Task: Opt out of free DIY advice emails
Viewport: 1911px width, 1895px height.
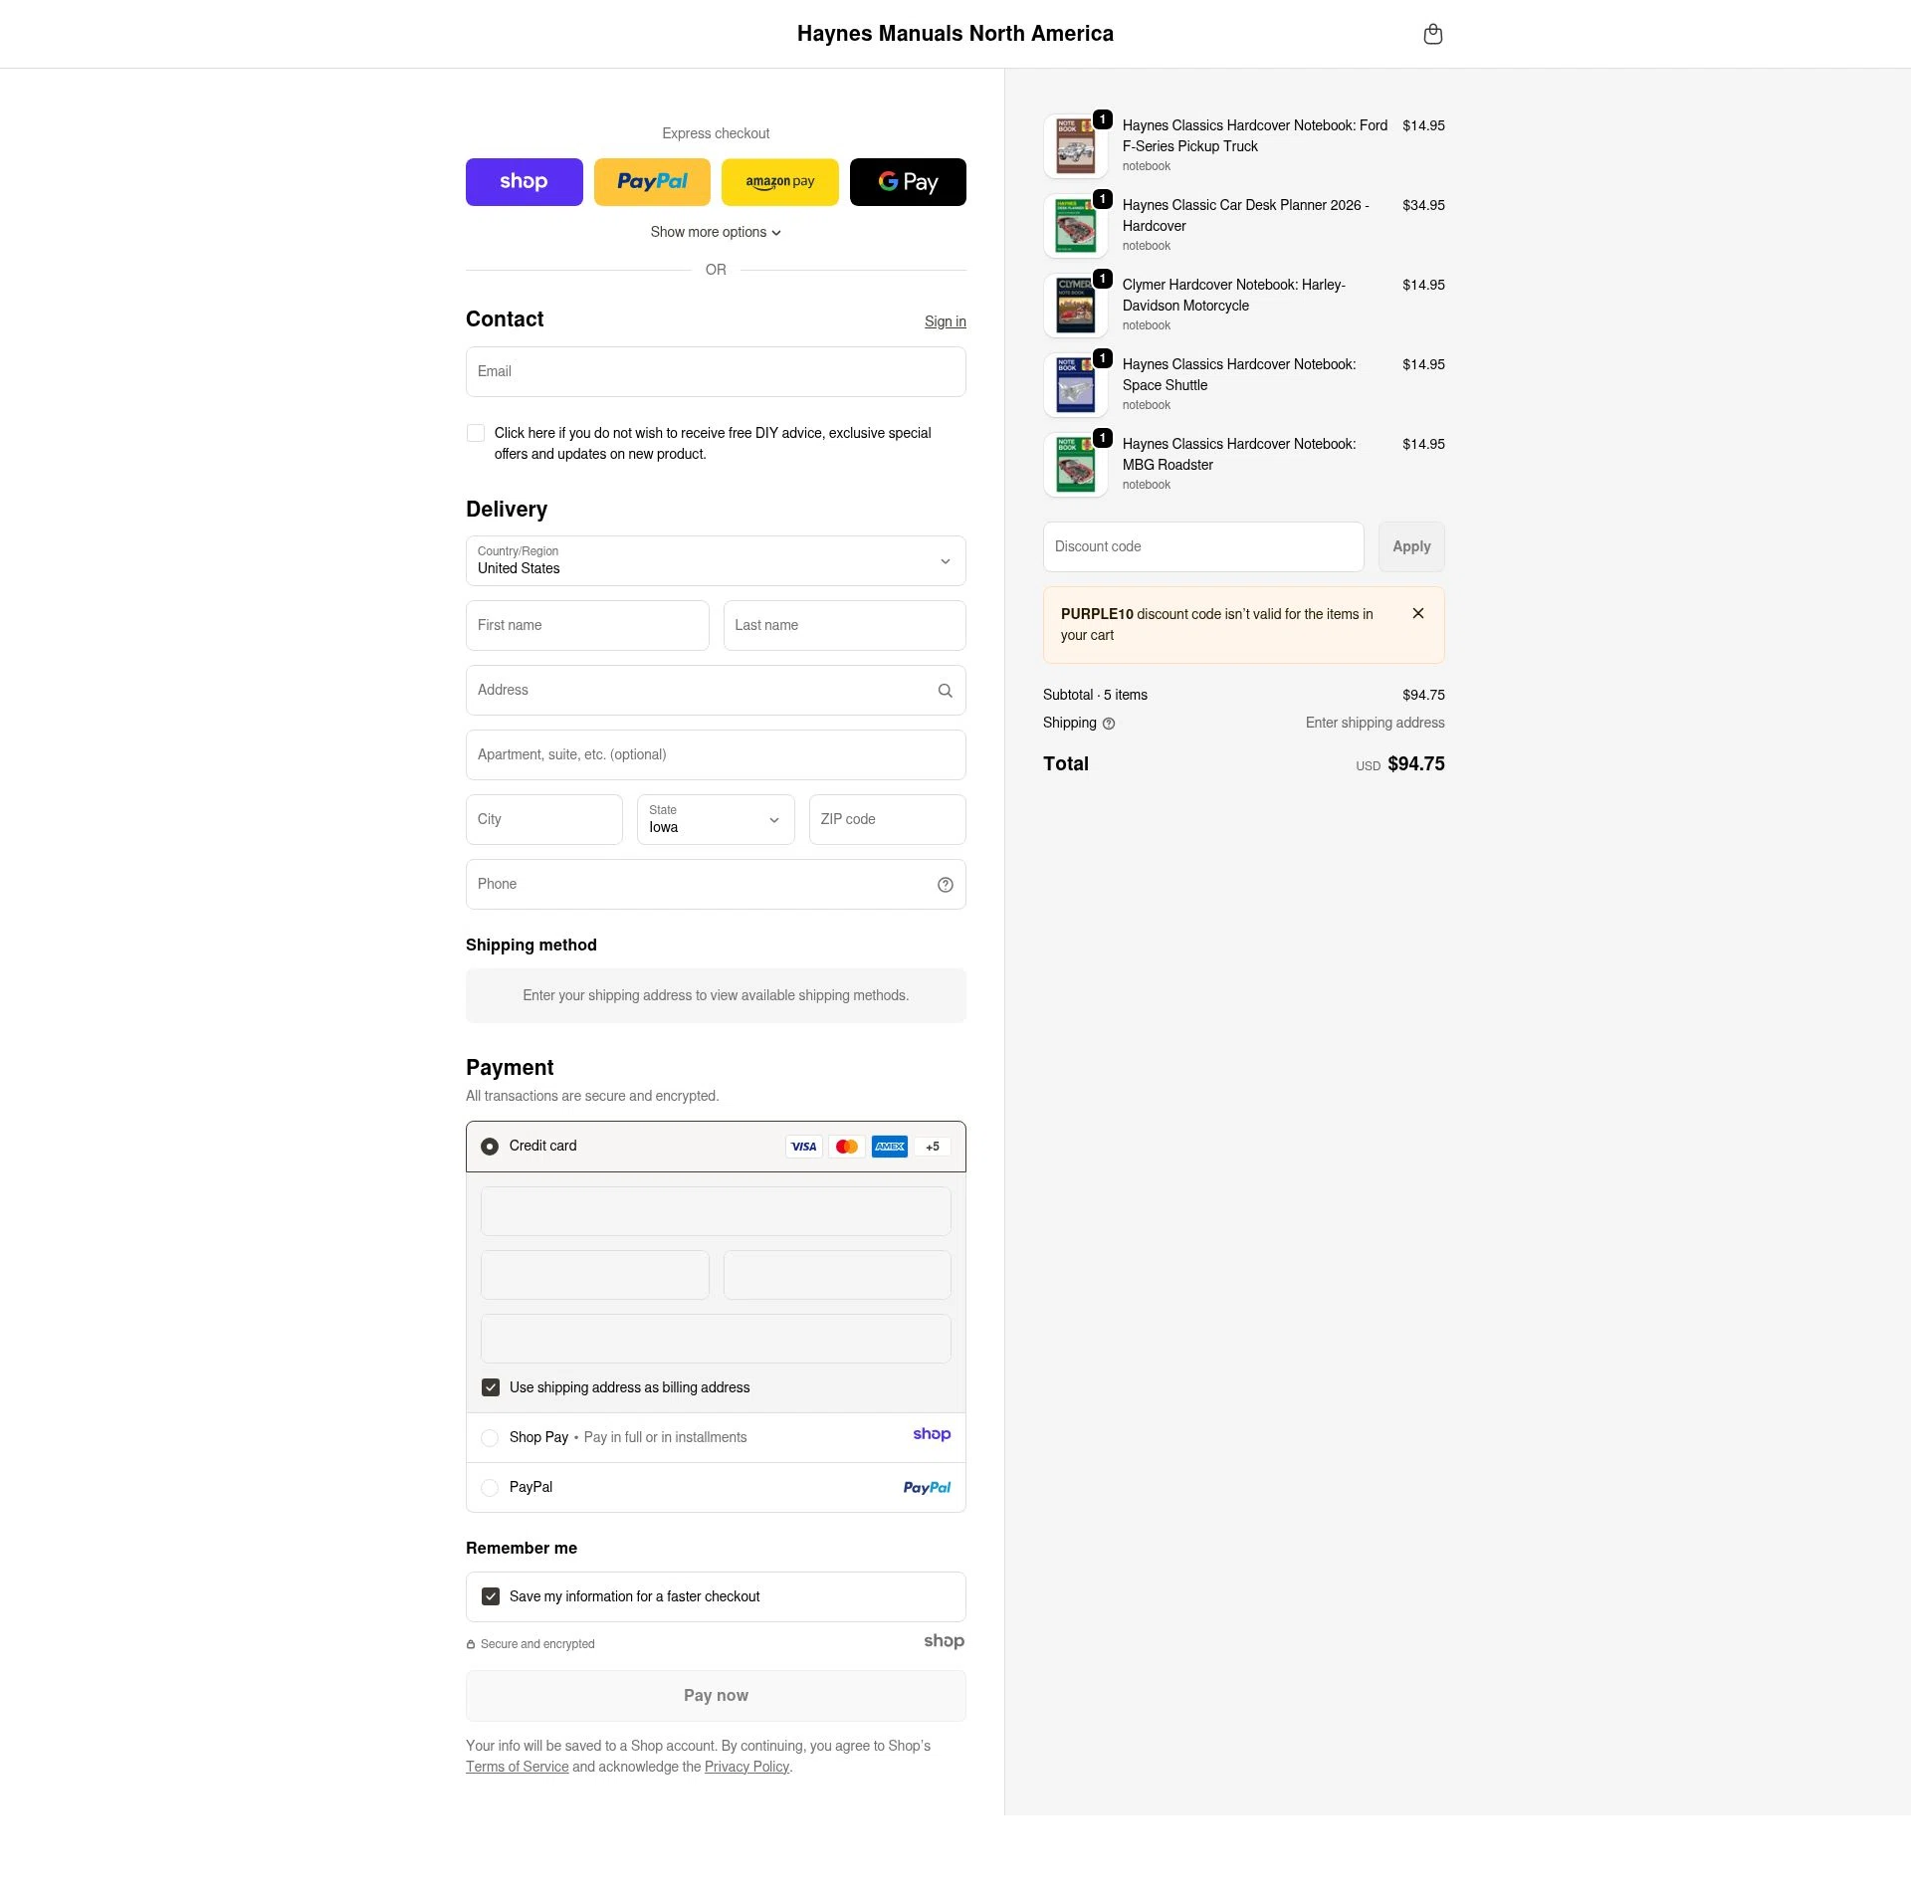Action: point(476,433)
